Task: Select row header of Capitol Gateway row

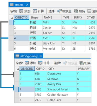Action: (17, 94)
